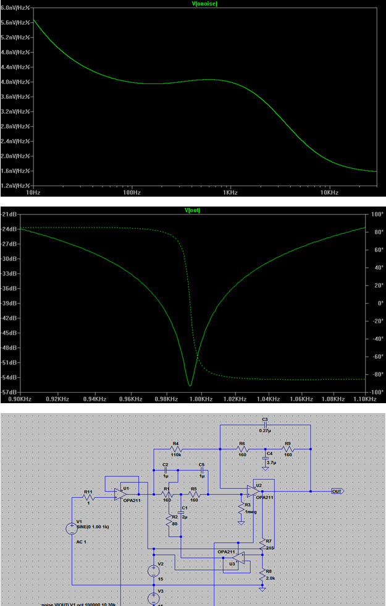This screenshot has height=606, width=386.
Task: Select capacitor C5 symbol
Action: 201,471
